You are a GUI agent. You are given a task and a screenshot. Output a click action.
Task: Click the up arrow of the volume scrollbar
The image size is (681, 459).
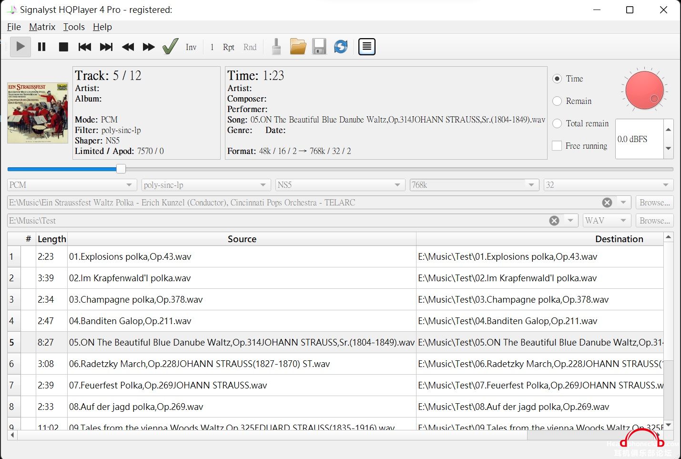click(x=668, y=129)
